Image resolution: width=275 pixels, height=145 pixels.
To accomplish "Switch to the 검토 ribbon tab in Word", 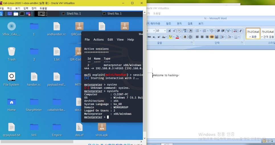I will (190, 24).
